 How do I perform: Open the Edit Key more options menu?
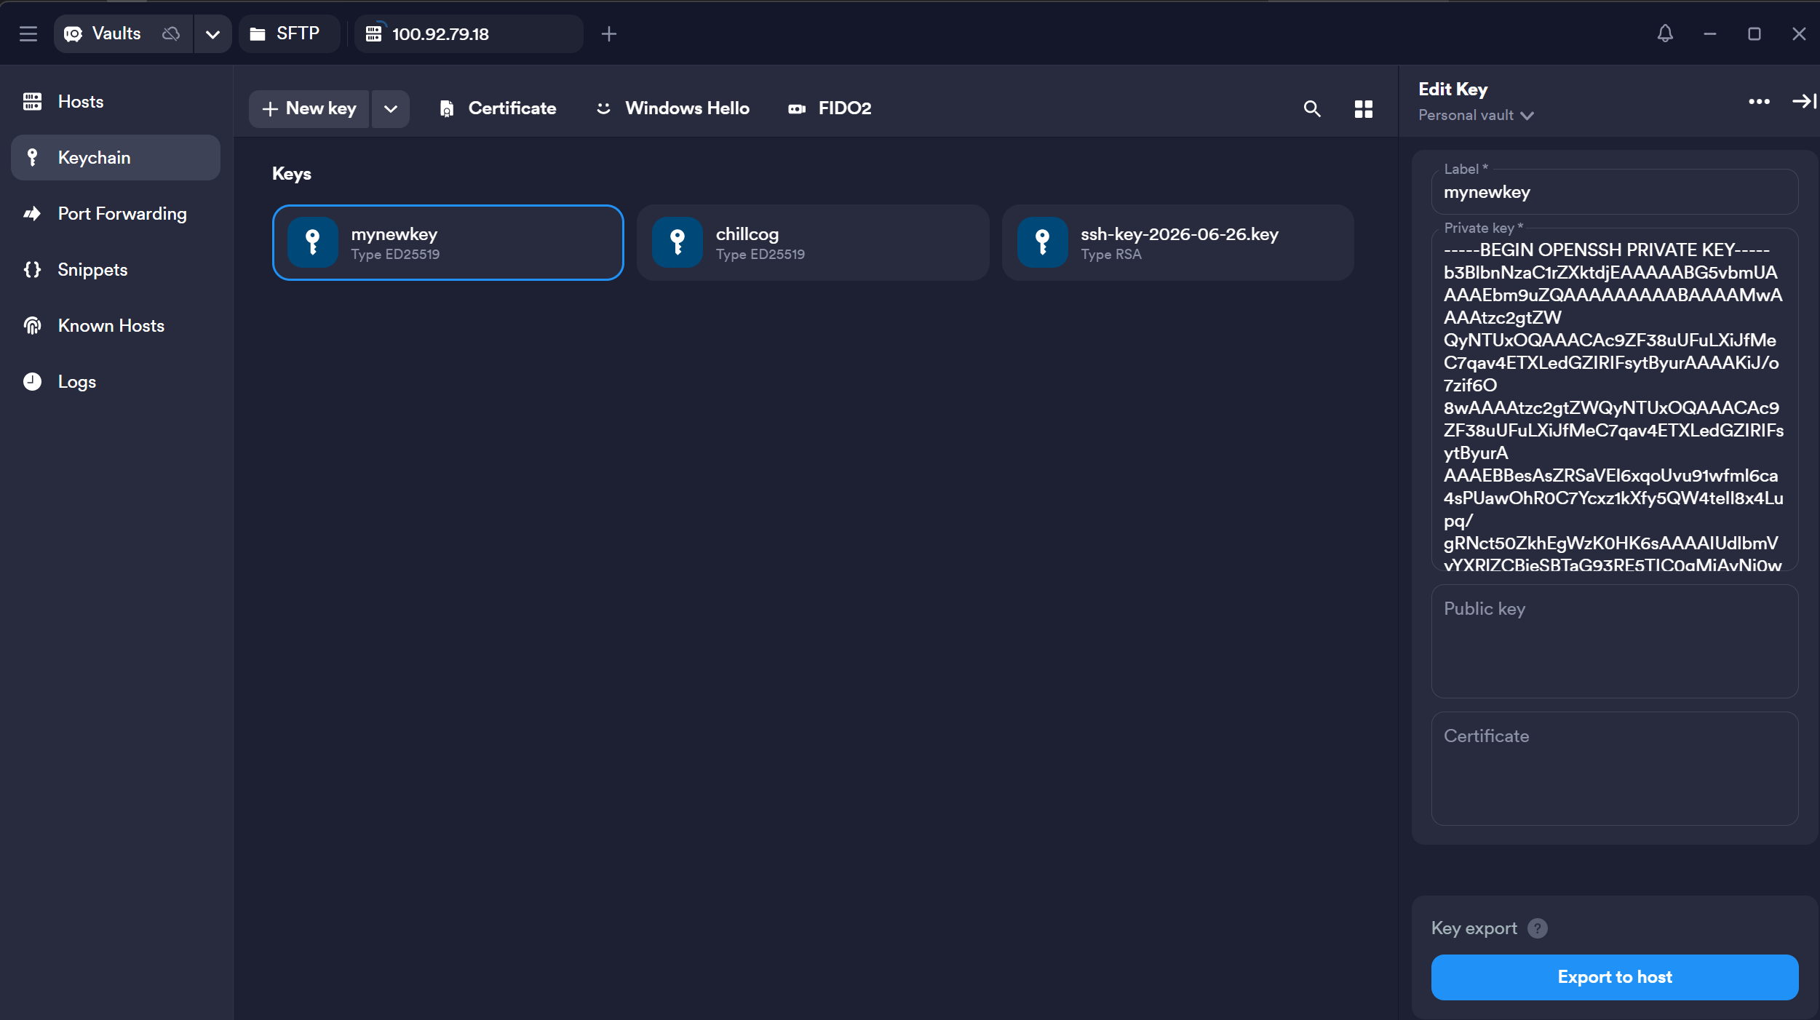tap(1759, 102)
